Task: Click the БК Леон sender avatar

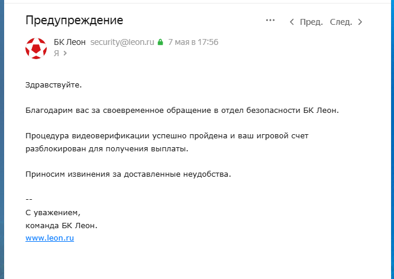Action: coord(36,47)
